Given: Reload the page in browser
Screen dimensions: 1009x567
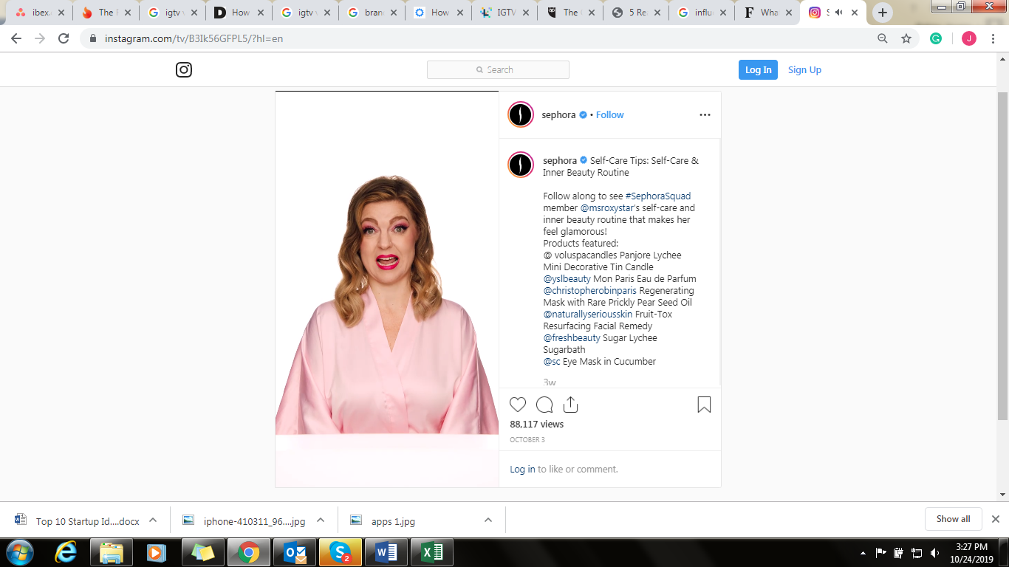Looking at the screenshot, I should click(64, 39).
